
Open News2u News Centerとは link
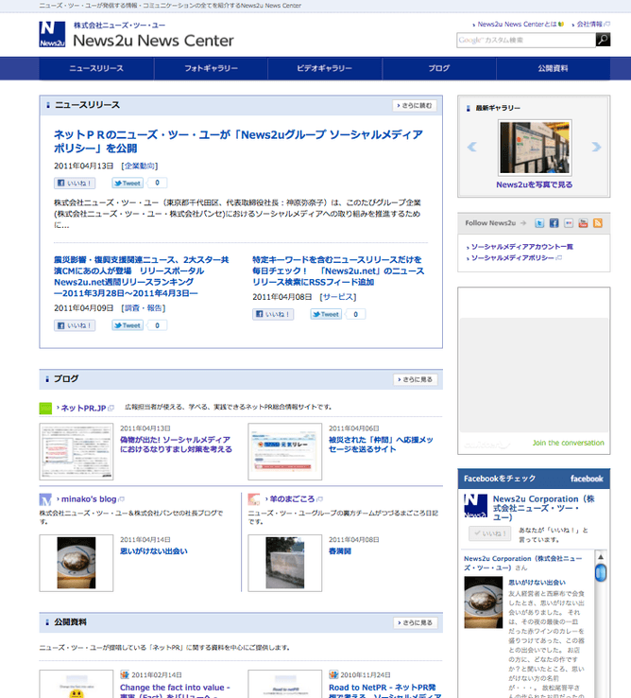518,24
